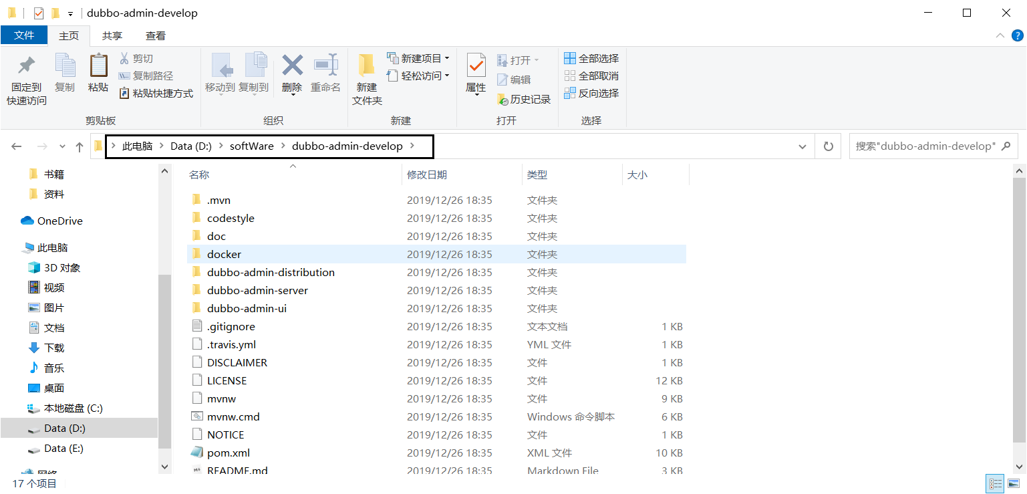
Task: Click Select all icon
Action: [x=570, y=59]
